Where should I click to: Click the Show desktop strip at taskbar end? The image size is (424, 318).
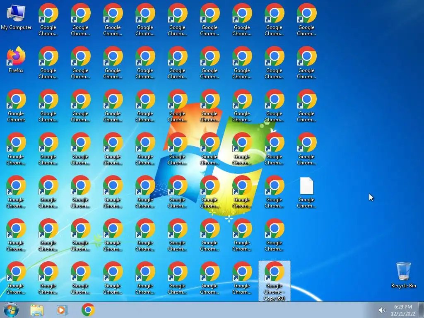[x=421, y=310]
